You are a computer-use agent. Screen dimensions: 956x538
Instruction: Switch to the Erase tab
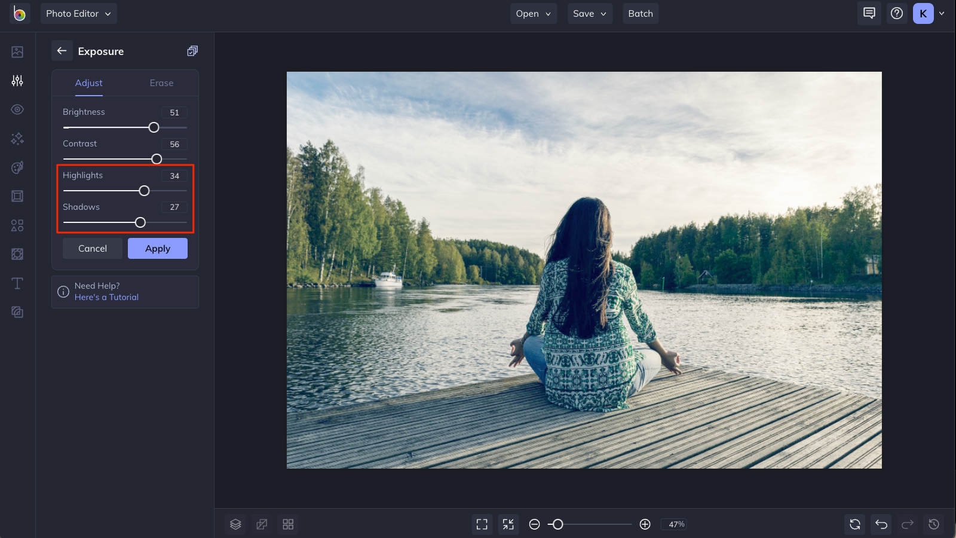(x=161, y=83)
